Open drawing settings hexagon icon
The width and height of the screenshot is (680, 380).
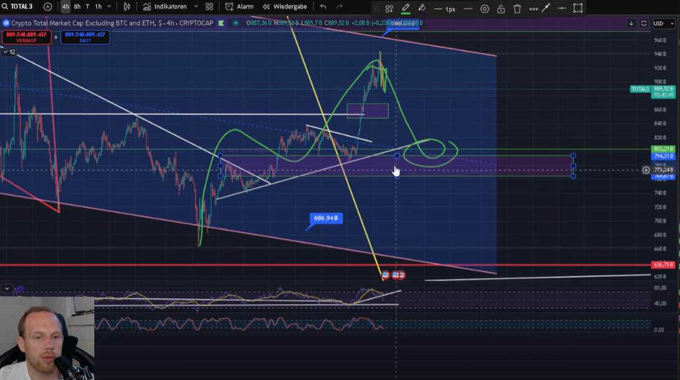pos(485,9)
